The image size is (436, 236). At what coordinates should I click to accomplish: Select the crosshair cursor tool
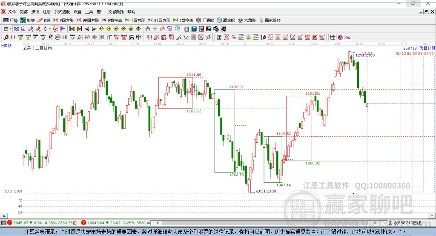pos(155,29)
